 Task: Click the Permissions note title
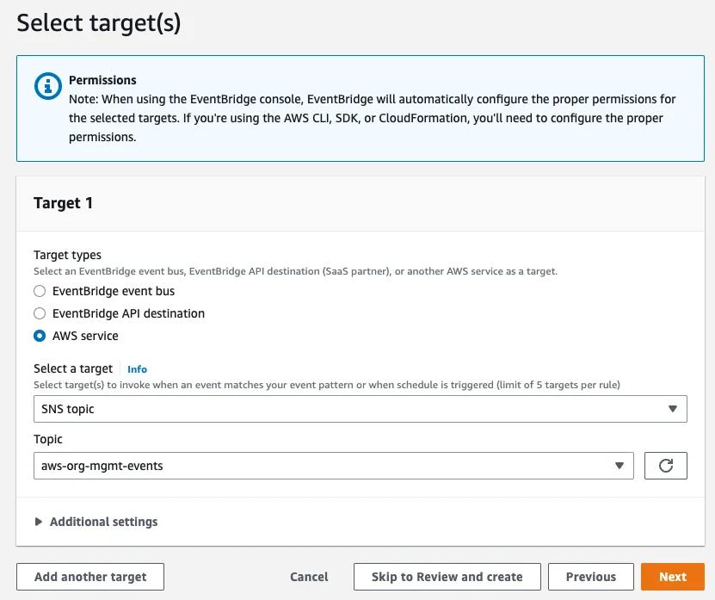point(102,80)
